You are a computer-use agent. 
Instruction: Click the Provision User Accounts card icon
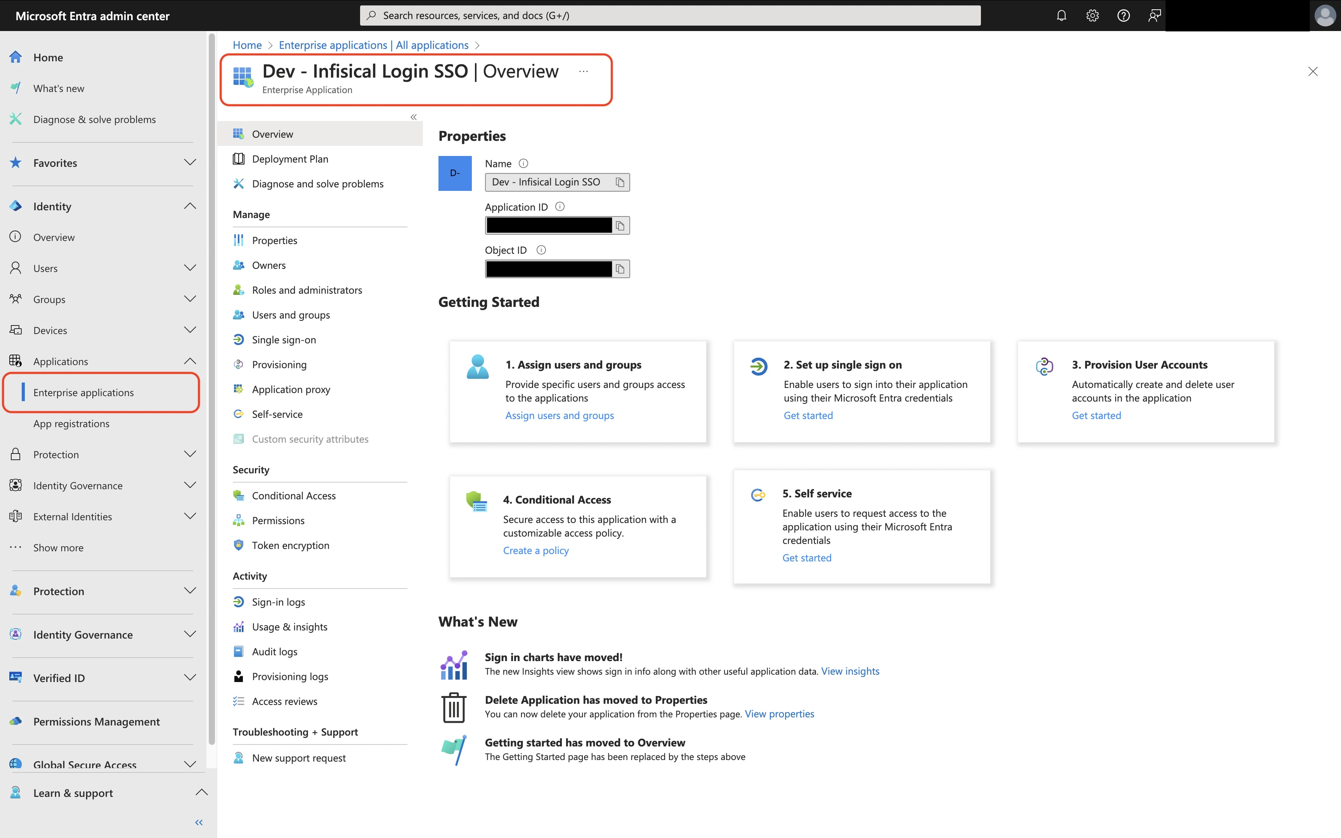(x=1045, y=366)
